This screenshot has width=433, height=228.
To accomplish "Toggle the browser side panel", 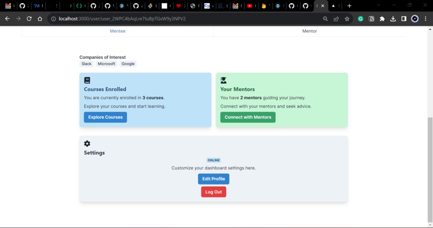I will tap(404, 19).
